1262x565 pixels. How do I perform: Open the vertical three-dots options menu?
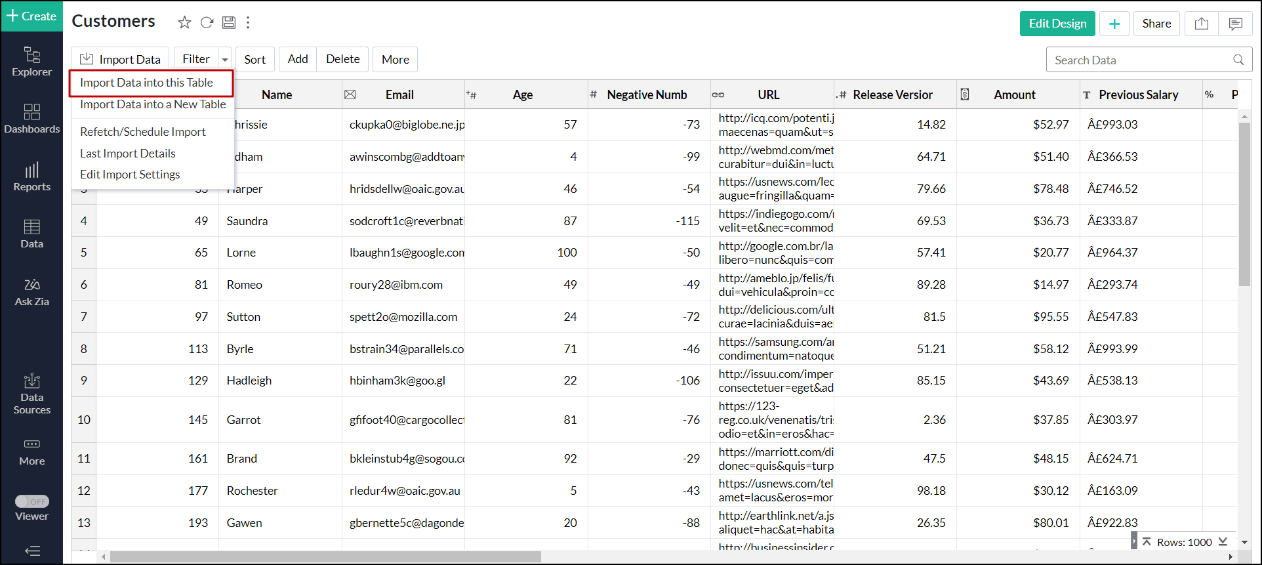click(248, 23)
